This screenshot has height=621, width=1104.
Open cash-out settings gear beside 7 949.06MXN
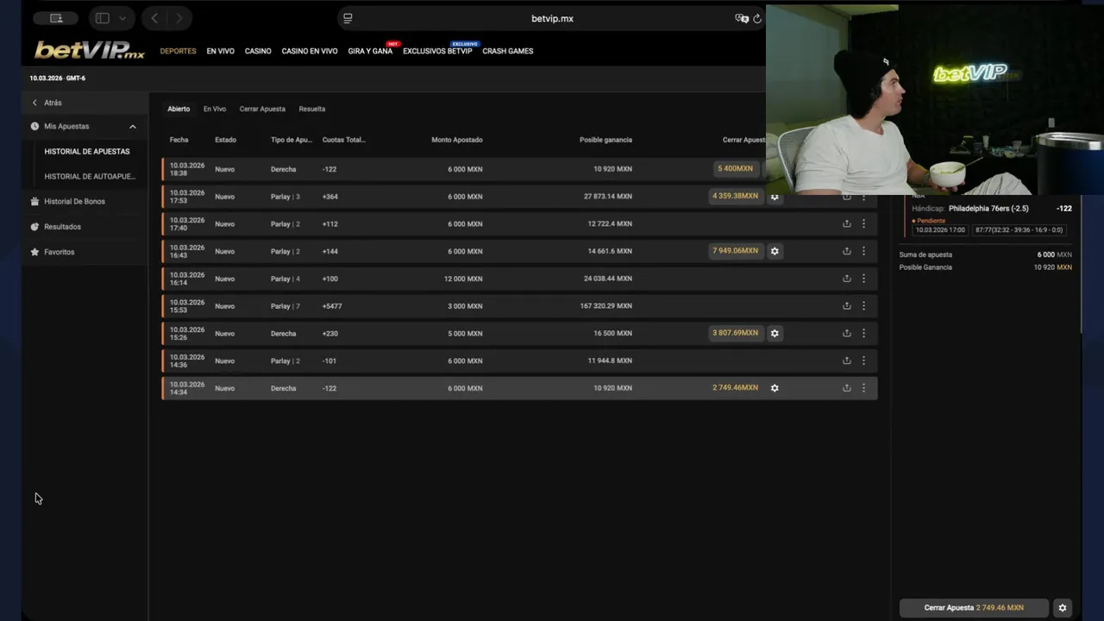[x=775, y=251]
